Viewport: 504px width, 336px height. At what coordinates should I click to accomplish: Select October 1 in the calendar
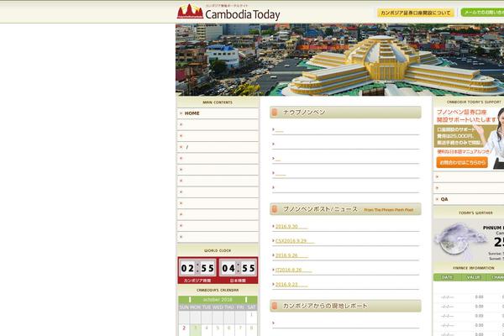pyautogui.click(x=251, y=317)
